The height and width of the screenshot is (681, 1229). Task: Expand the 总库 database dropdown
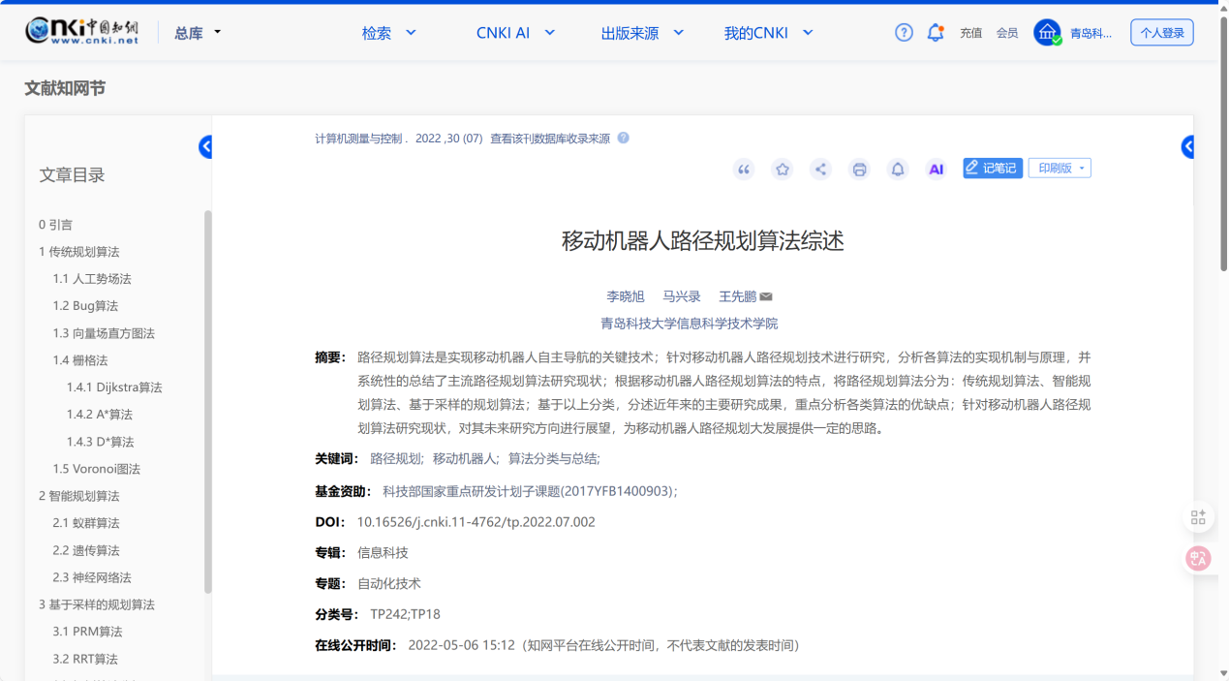click(x=198, y=33)
